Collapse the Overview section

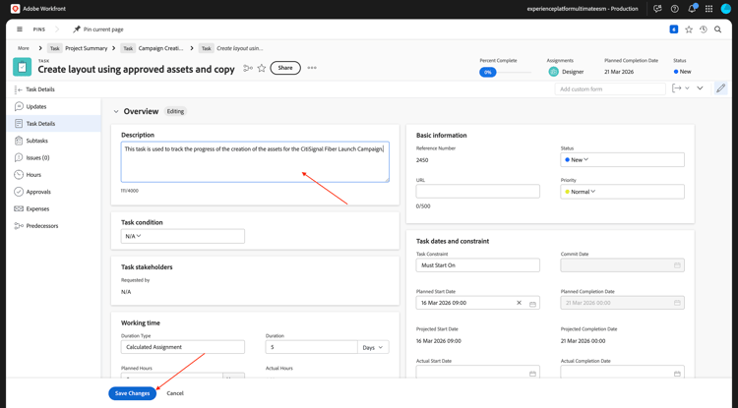[116, 111]
